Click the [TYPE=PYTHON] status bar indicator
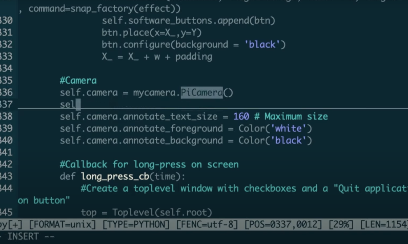Screen dimensions: 408x244 point(136,225)
